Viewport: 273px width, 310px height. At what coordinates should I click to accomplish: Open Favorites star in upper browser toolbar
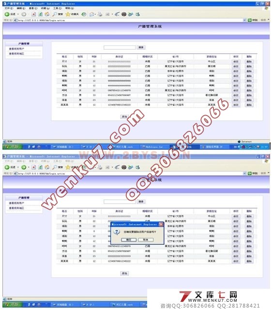[68, 14]
